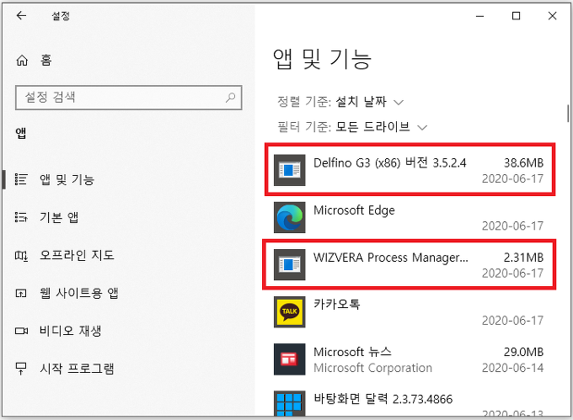
Task: Click the Microsoft Edge app icon
Action: 289,217
